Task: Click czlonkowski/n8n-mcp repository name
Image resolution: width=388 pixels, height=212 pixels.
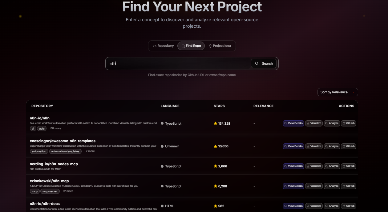Action: point(49,181)
